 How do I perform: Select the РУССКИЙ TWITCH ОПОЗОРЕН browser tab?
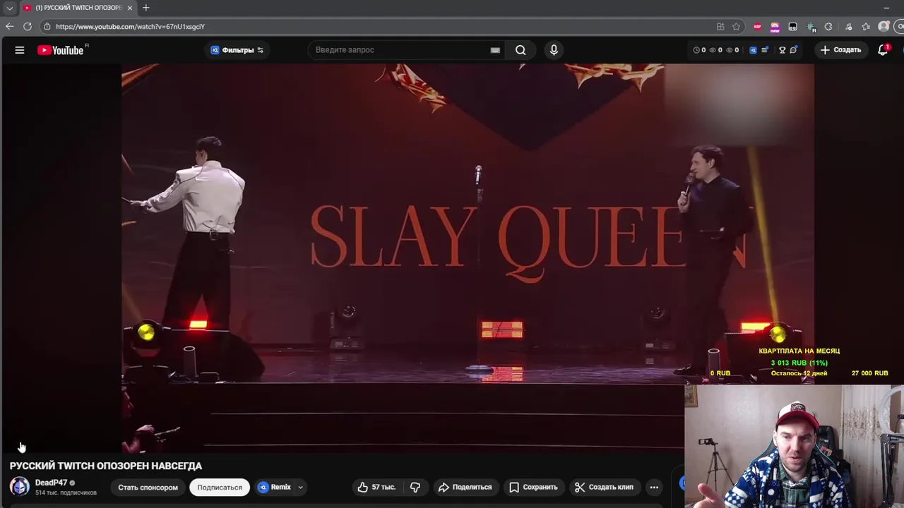(x=78, y=8)
